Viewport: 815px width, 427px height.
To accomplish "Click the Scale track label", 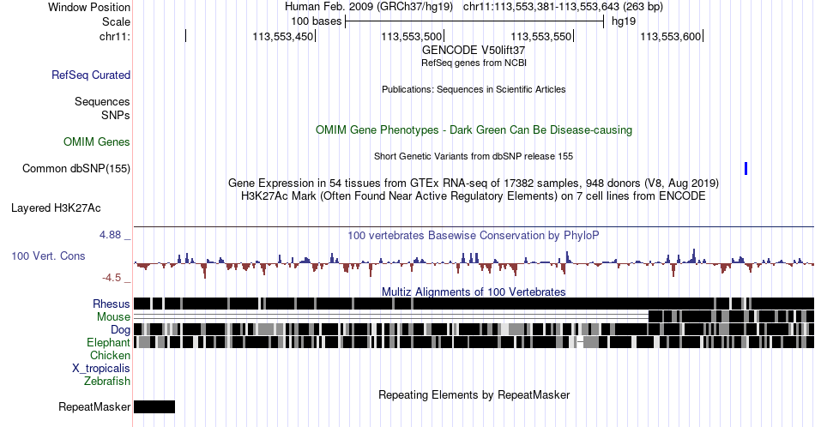I will point(116,21).
